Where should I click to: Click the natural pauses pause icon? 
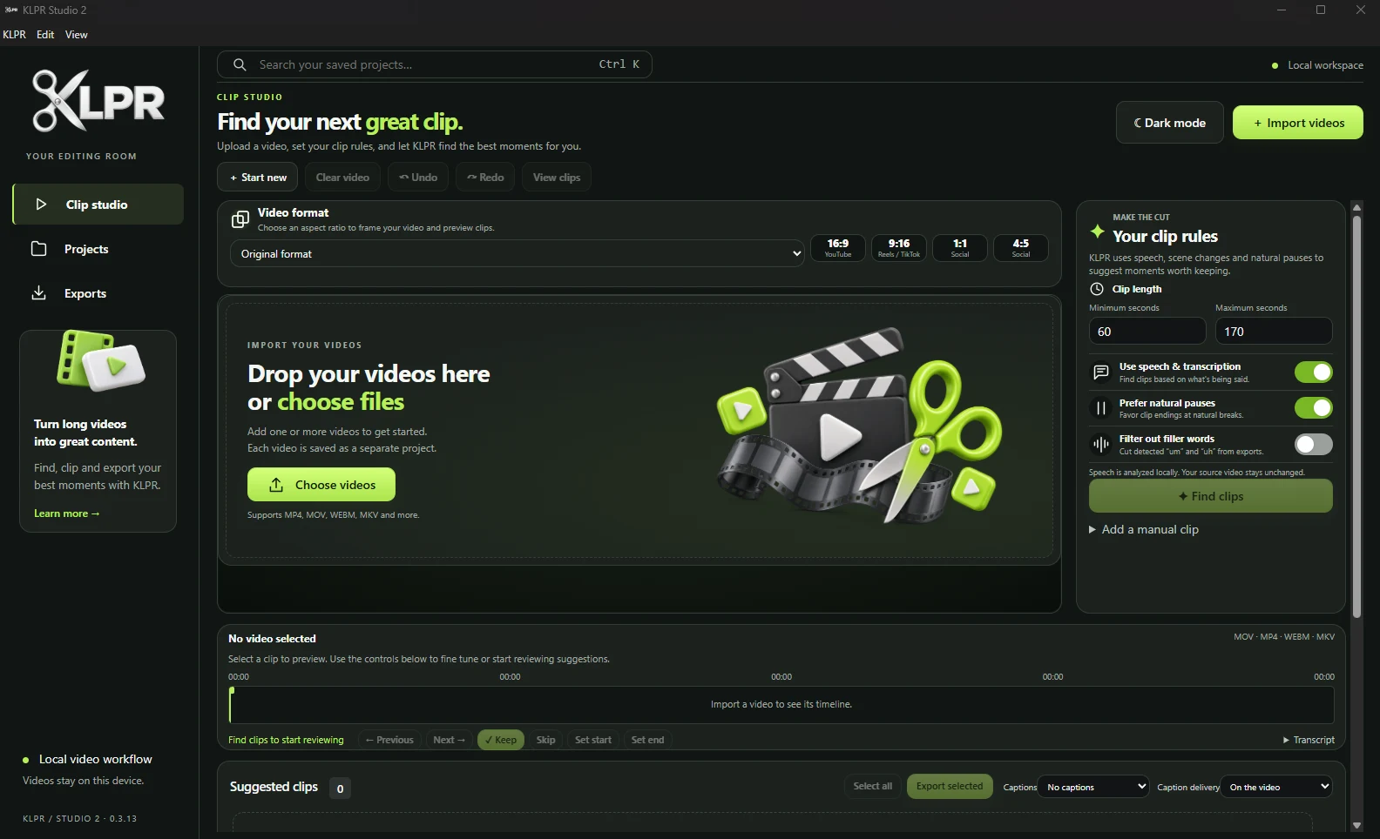pyautogui.click(x=1101, y=408)
